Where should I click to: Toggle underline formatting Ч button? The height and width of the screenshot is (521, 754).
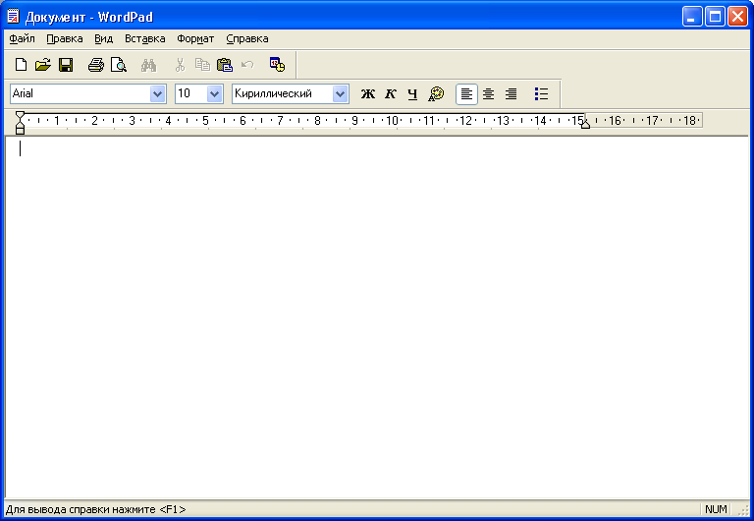pyautogui.click(x=412, y=94)
